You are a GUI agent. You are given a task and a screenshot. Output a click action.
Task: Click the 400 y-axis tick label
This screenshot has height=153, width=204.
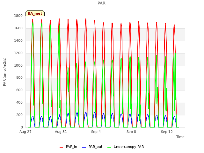(x=19, y=102)
